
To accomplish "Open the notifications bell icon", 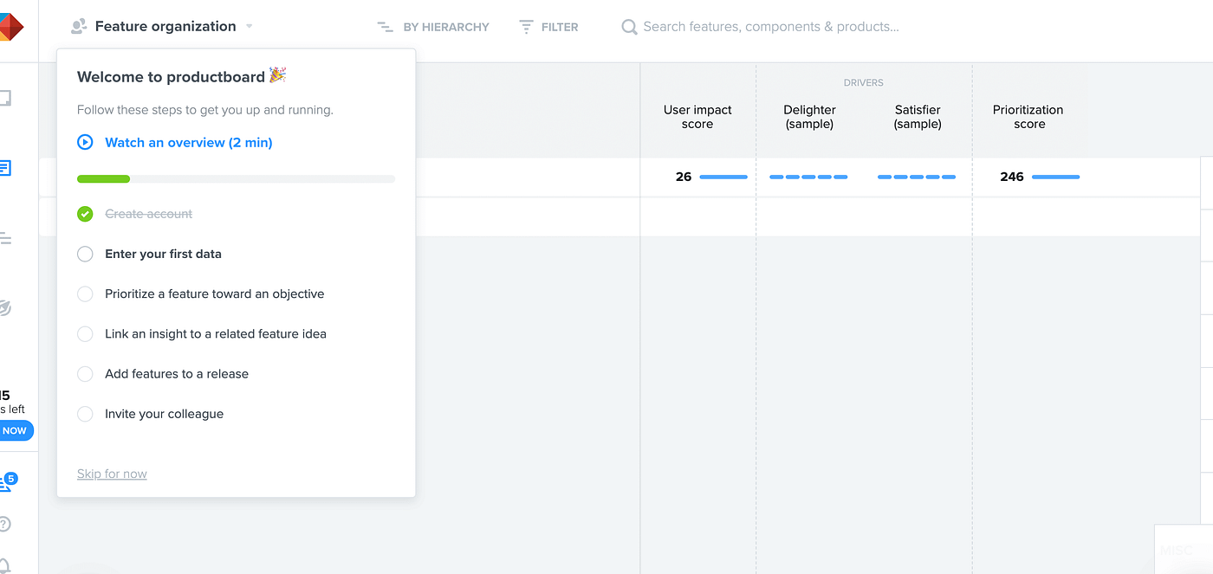I will [5, 565].
